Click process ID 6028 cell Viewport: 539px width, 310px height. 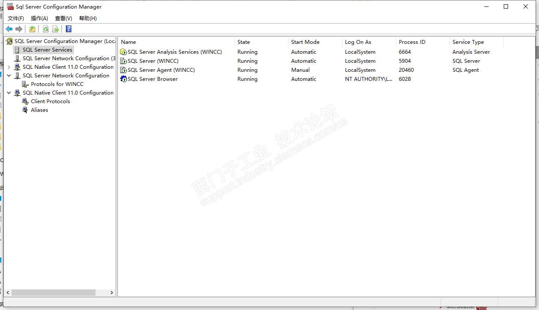tap(405, 79)
